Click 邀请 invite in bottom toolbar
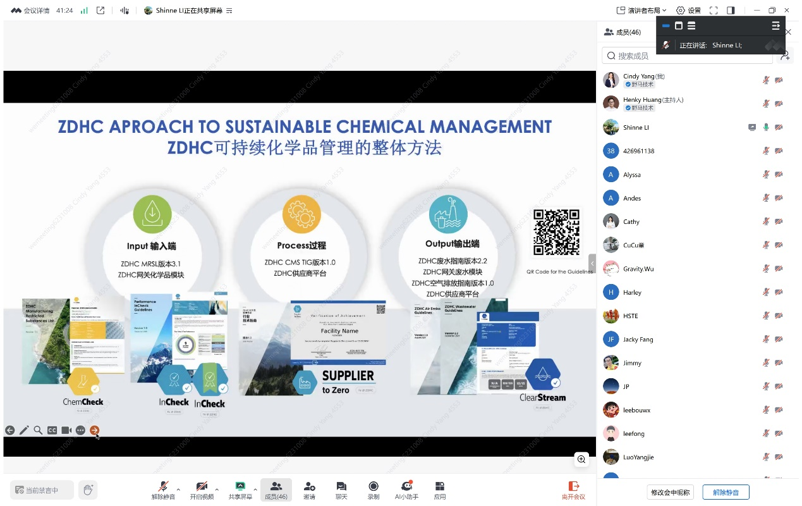 (309, 490)
